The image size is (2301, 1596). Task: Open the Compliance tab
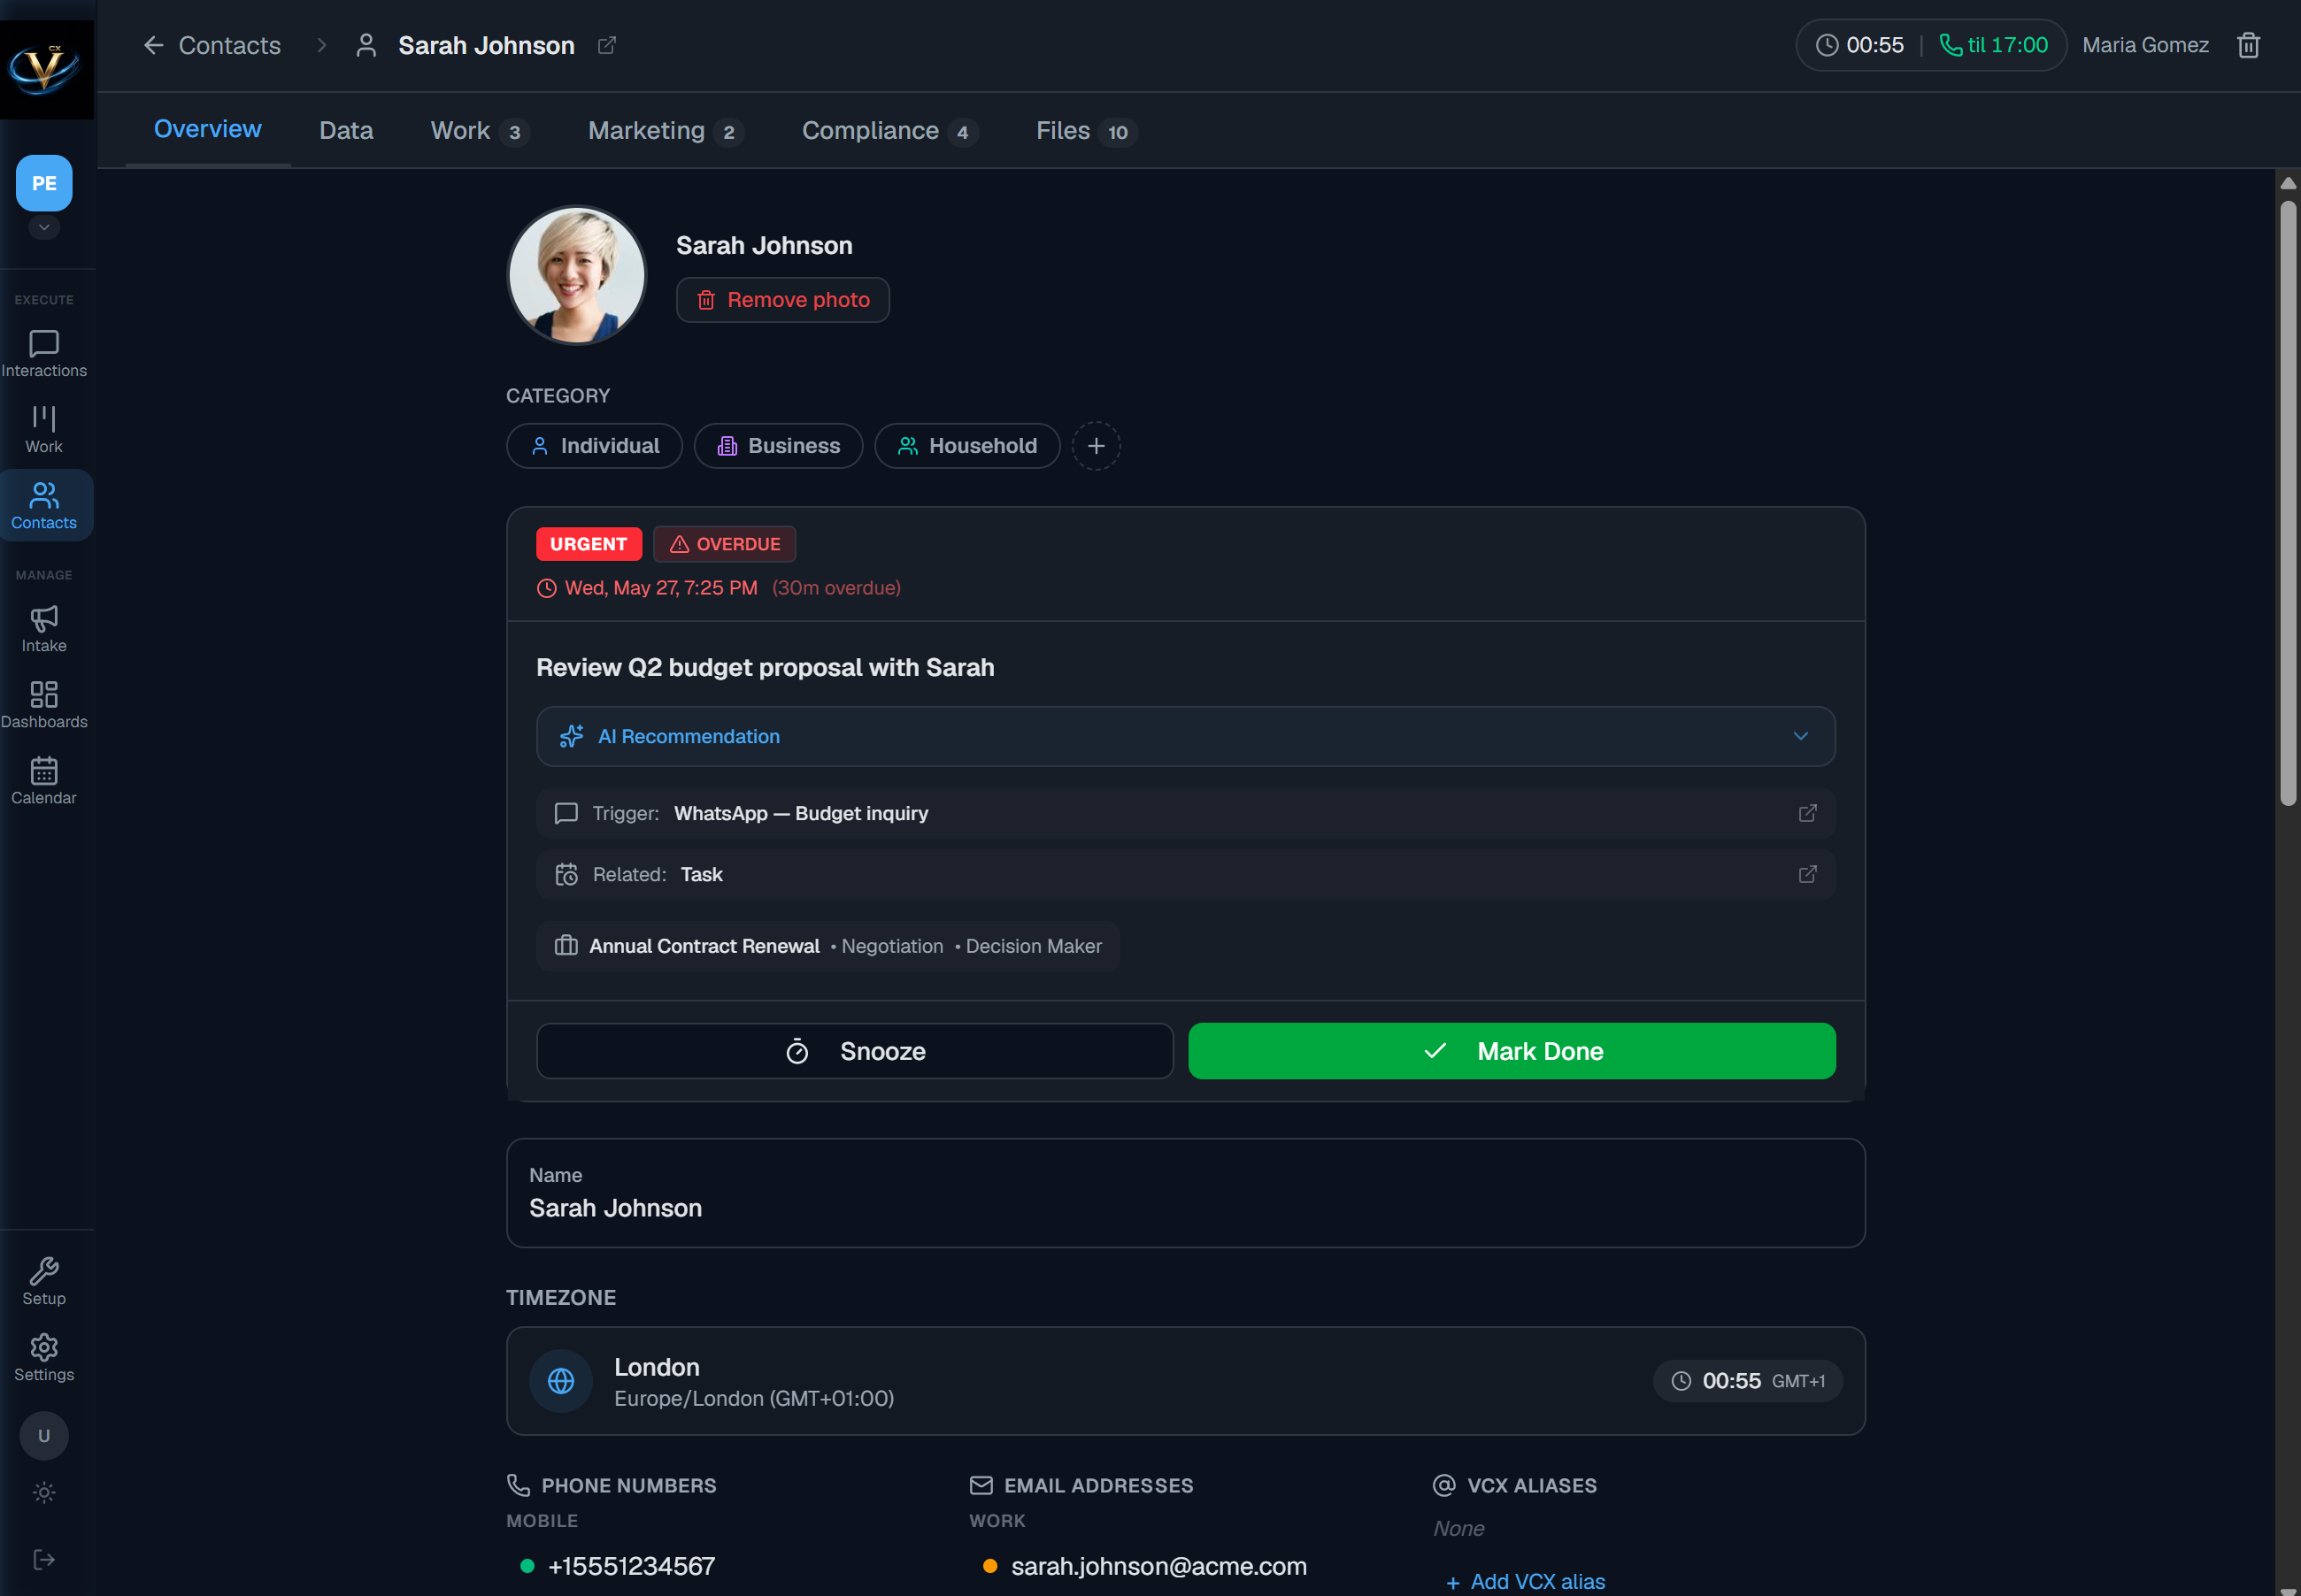point(889,131)
